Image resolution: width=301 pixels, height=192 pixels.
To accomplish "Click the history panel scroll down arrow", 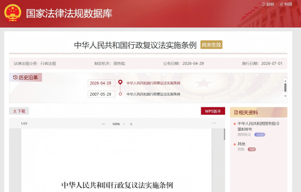I will (x=285, y=96).
